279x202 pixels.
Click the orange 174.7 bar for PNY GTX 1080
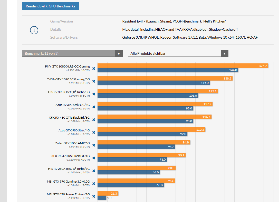[183, 65]
